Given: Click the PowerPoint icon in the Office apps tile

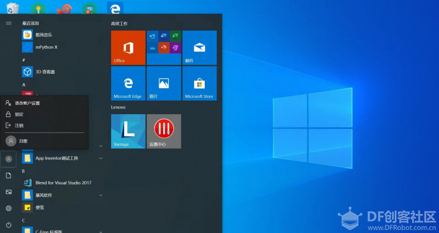Looking at the screenshot, I should click(x=164, y=47).
